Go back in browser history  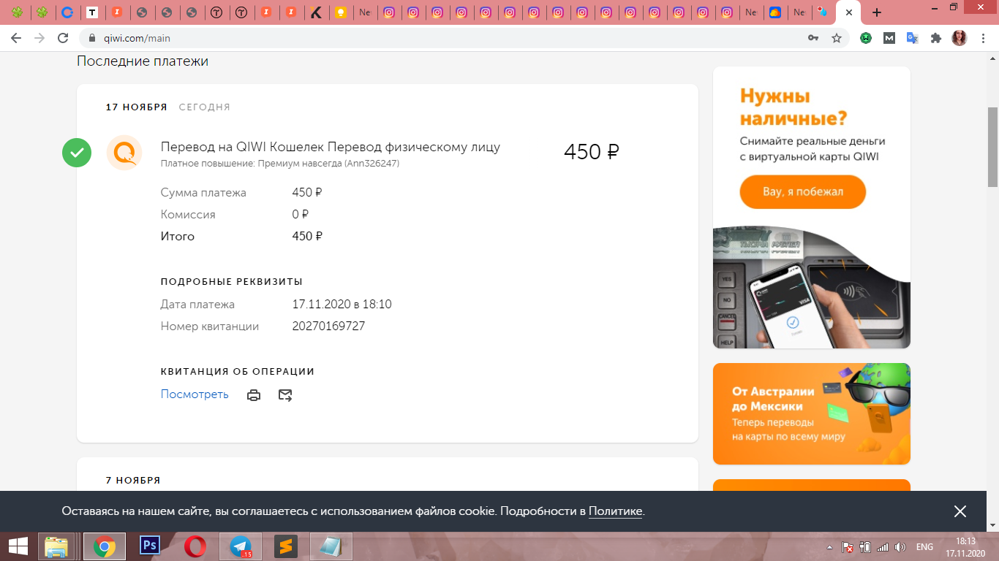pyautogui.click(x=16, y=38)
